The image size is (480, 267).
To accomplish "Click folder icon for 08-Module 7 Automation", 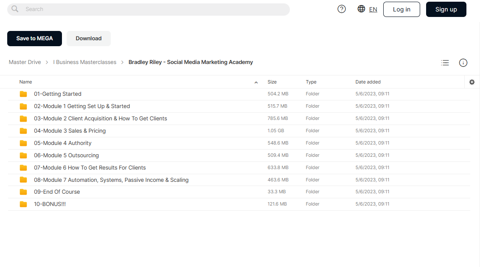I will point(23,180).
